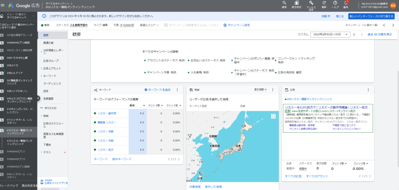399x190 pixels.
Task: Click search icon beside 004トラネキサム酸
Action: tap(2, 58)
